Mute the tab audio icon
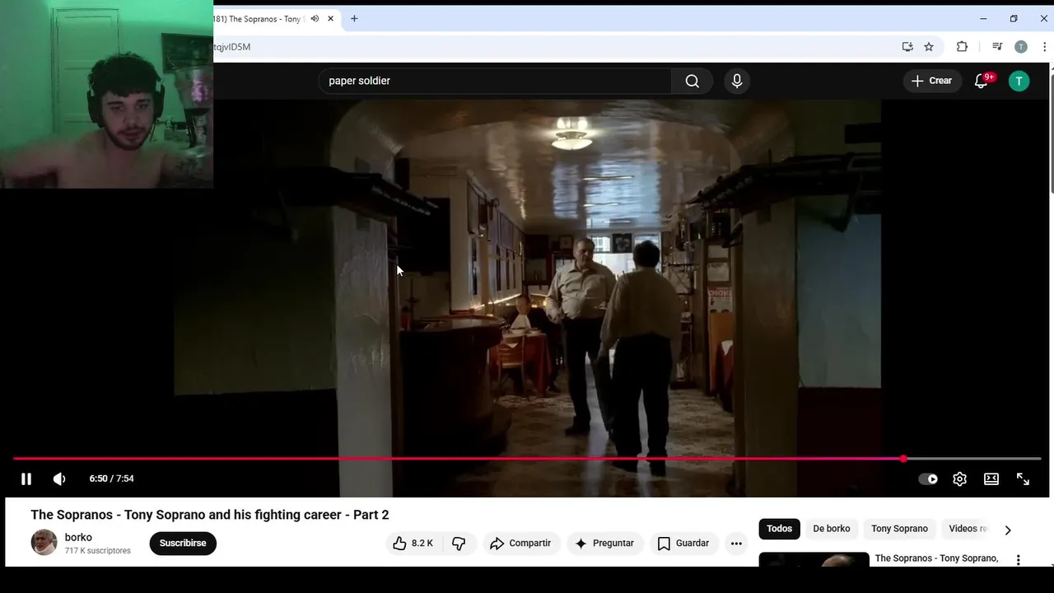This screenshot has height=593, width=1054. coord(315,19)
